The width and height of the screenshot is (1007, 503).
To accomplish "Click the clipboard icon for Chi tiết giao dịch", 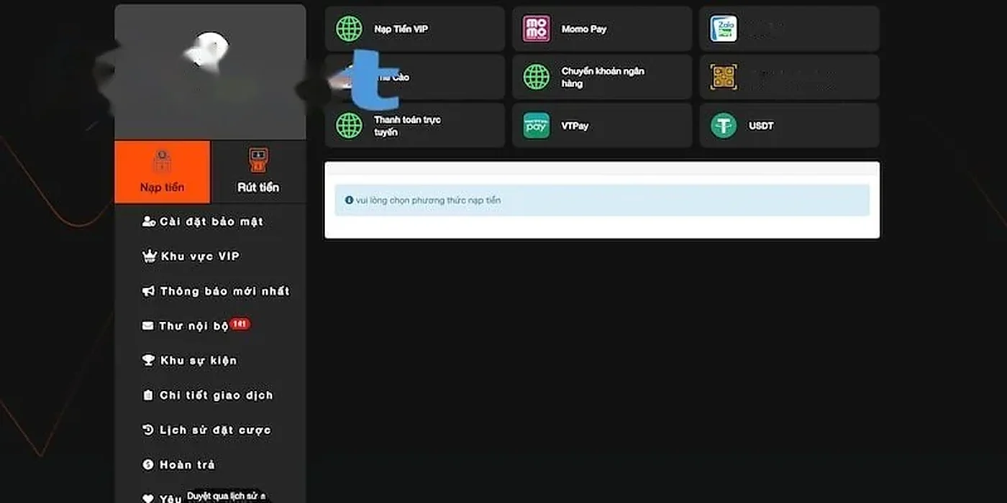I will pos(148,395).
